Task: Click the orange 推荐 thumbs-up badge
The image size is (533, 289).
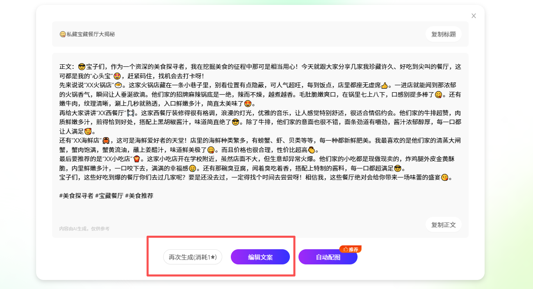Action: pos(350,249)
